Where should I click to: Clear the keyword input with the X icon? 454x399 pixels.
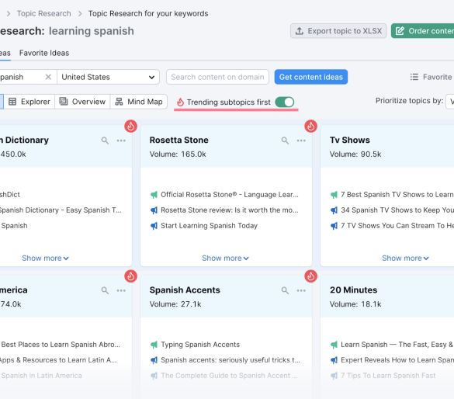click(x=48, y=77)
